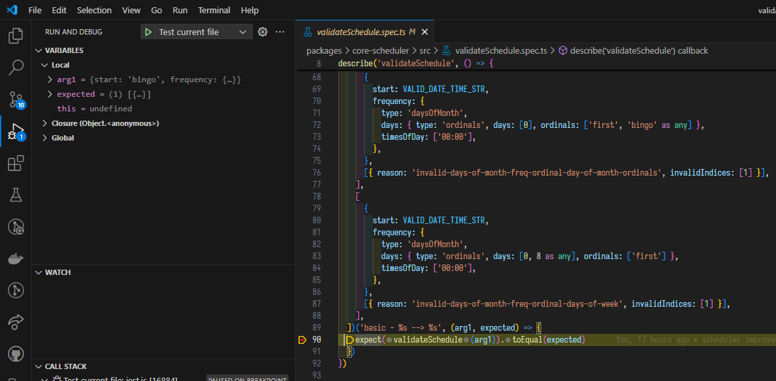Close the validateSchedule.spec.ts tab

pyautogui.click(x=424, y=32)
